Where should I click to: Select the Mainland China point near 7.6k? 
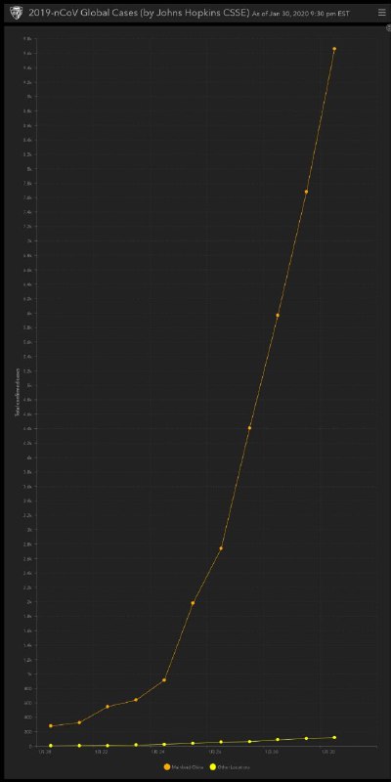point(306,192)
